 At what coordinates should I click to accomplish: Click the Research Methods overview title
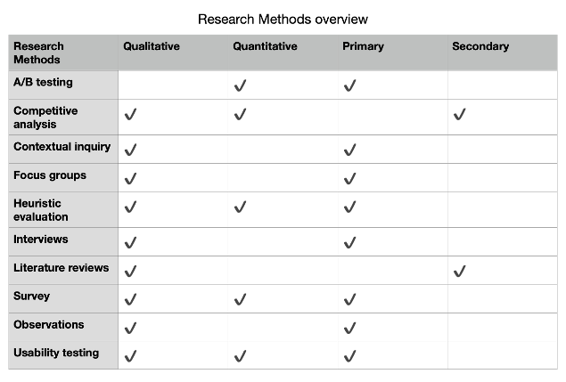click(x=283, y=19)
